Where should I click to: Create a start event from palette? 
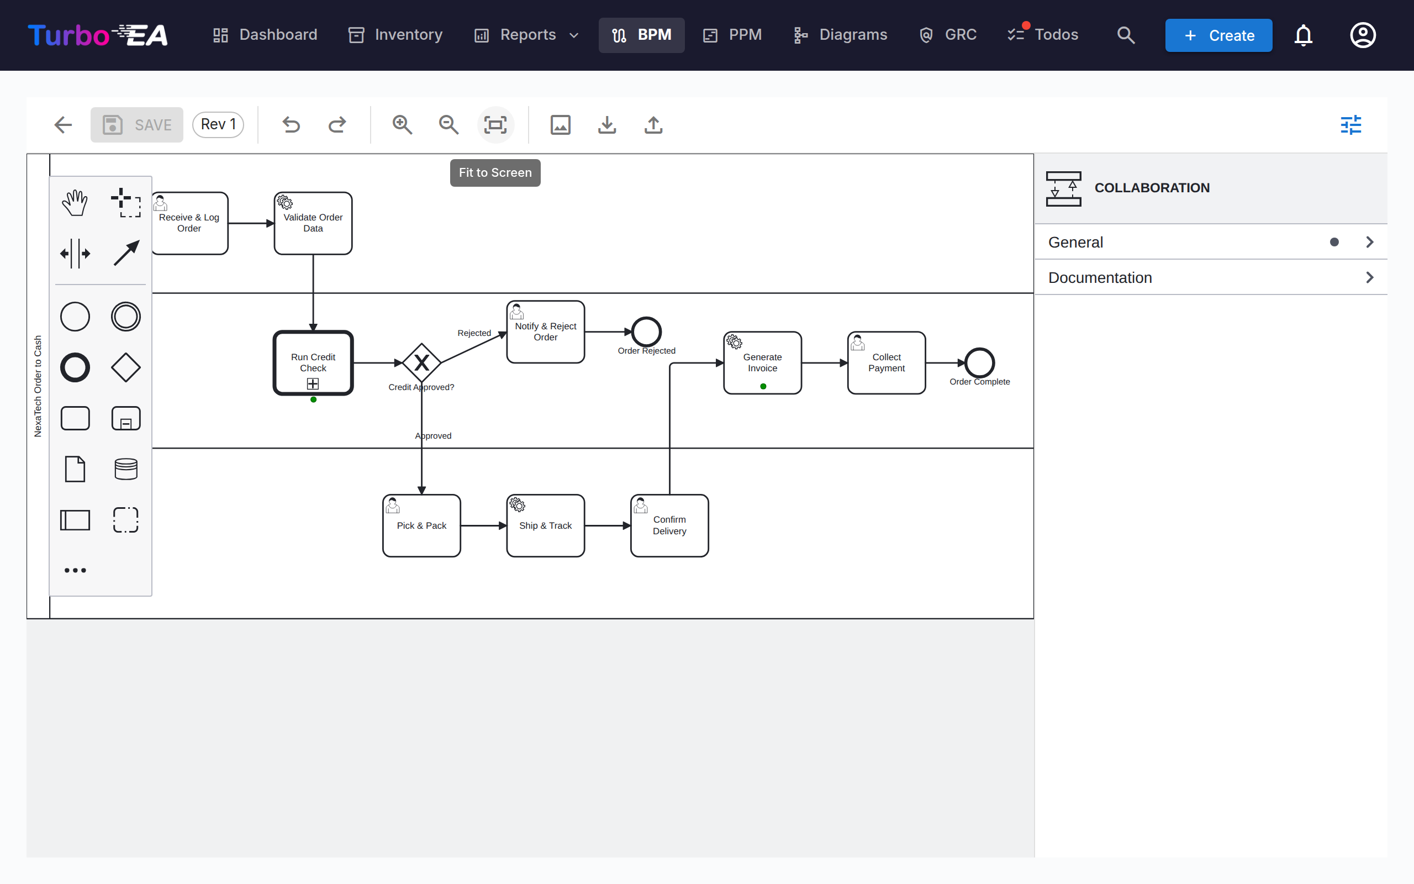75,317
